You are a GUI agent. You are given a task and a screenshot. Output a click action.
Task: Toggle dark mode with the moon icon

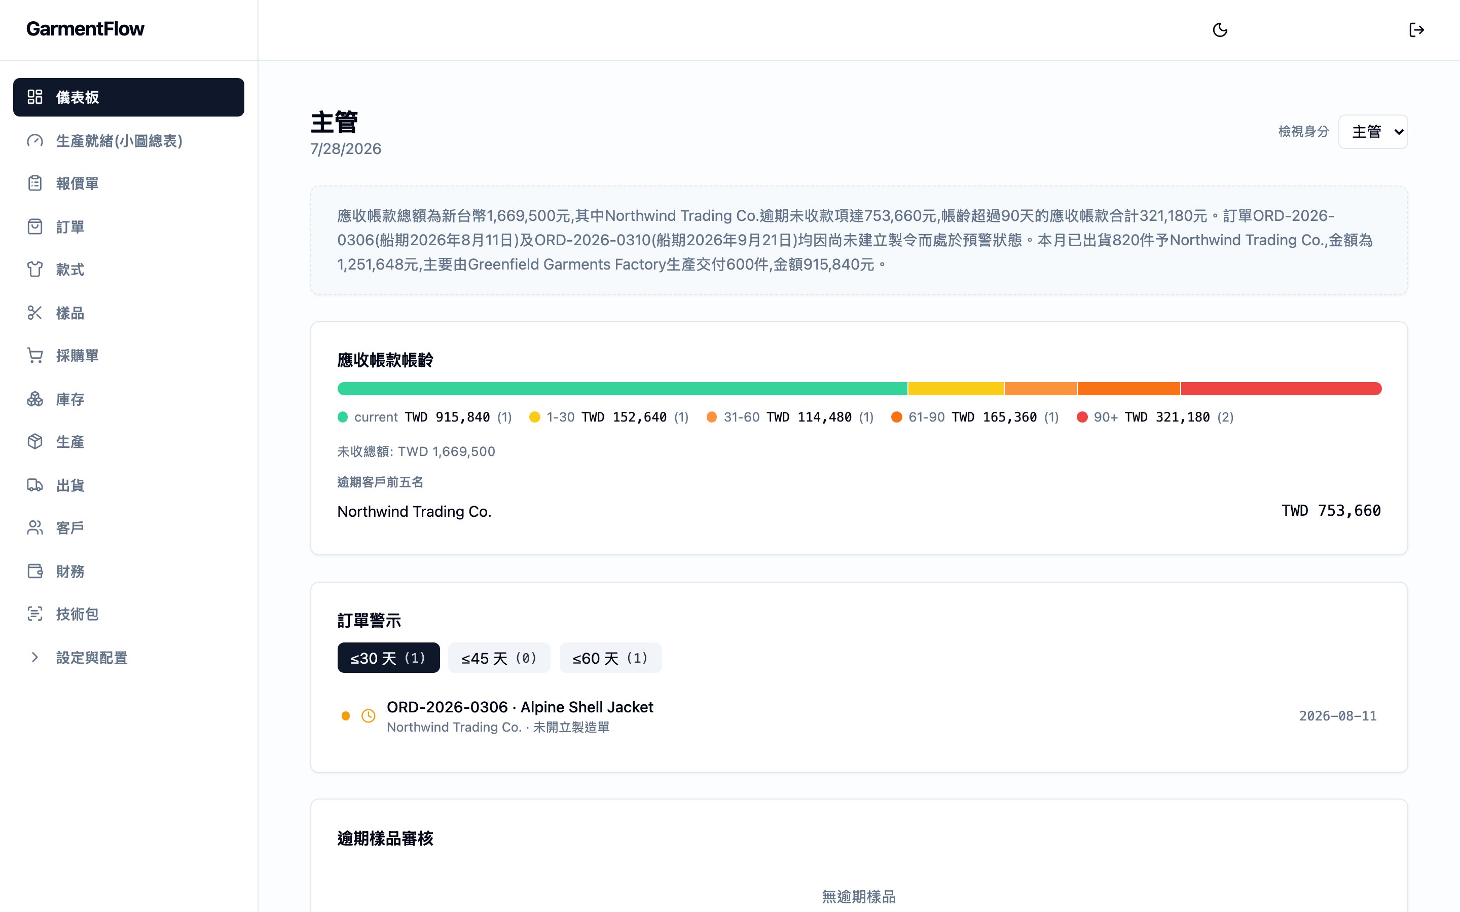click(x=1220, y=29)
